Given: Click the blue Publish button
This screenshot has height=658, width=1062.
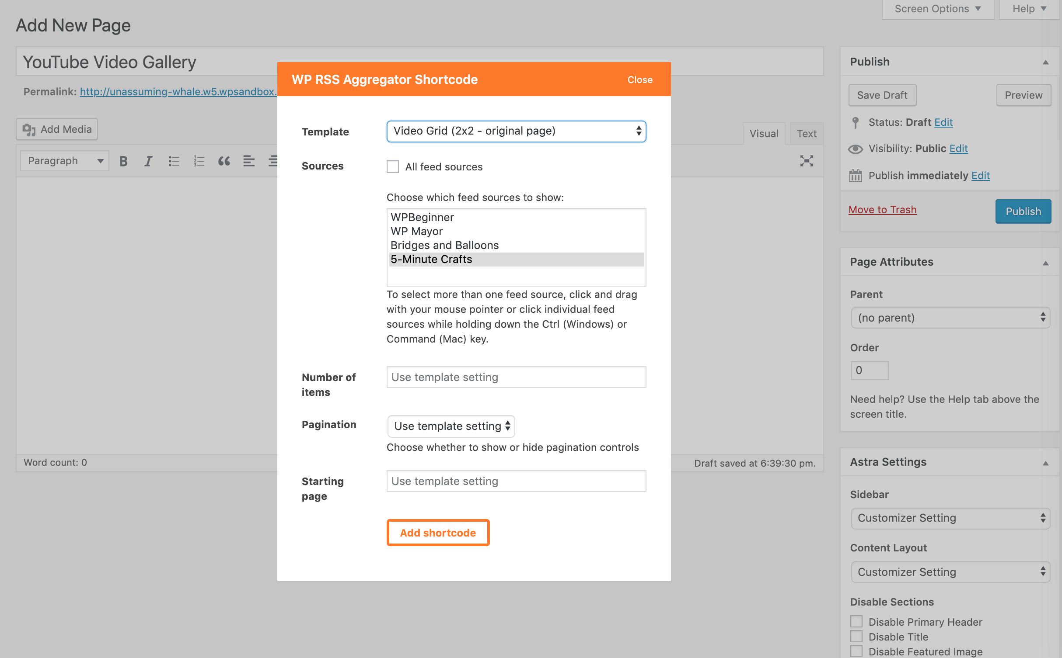Looking at the screenshot, I should [x=1023, y=211].
